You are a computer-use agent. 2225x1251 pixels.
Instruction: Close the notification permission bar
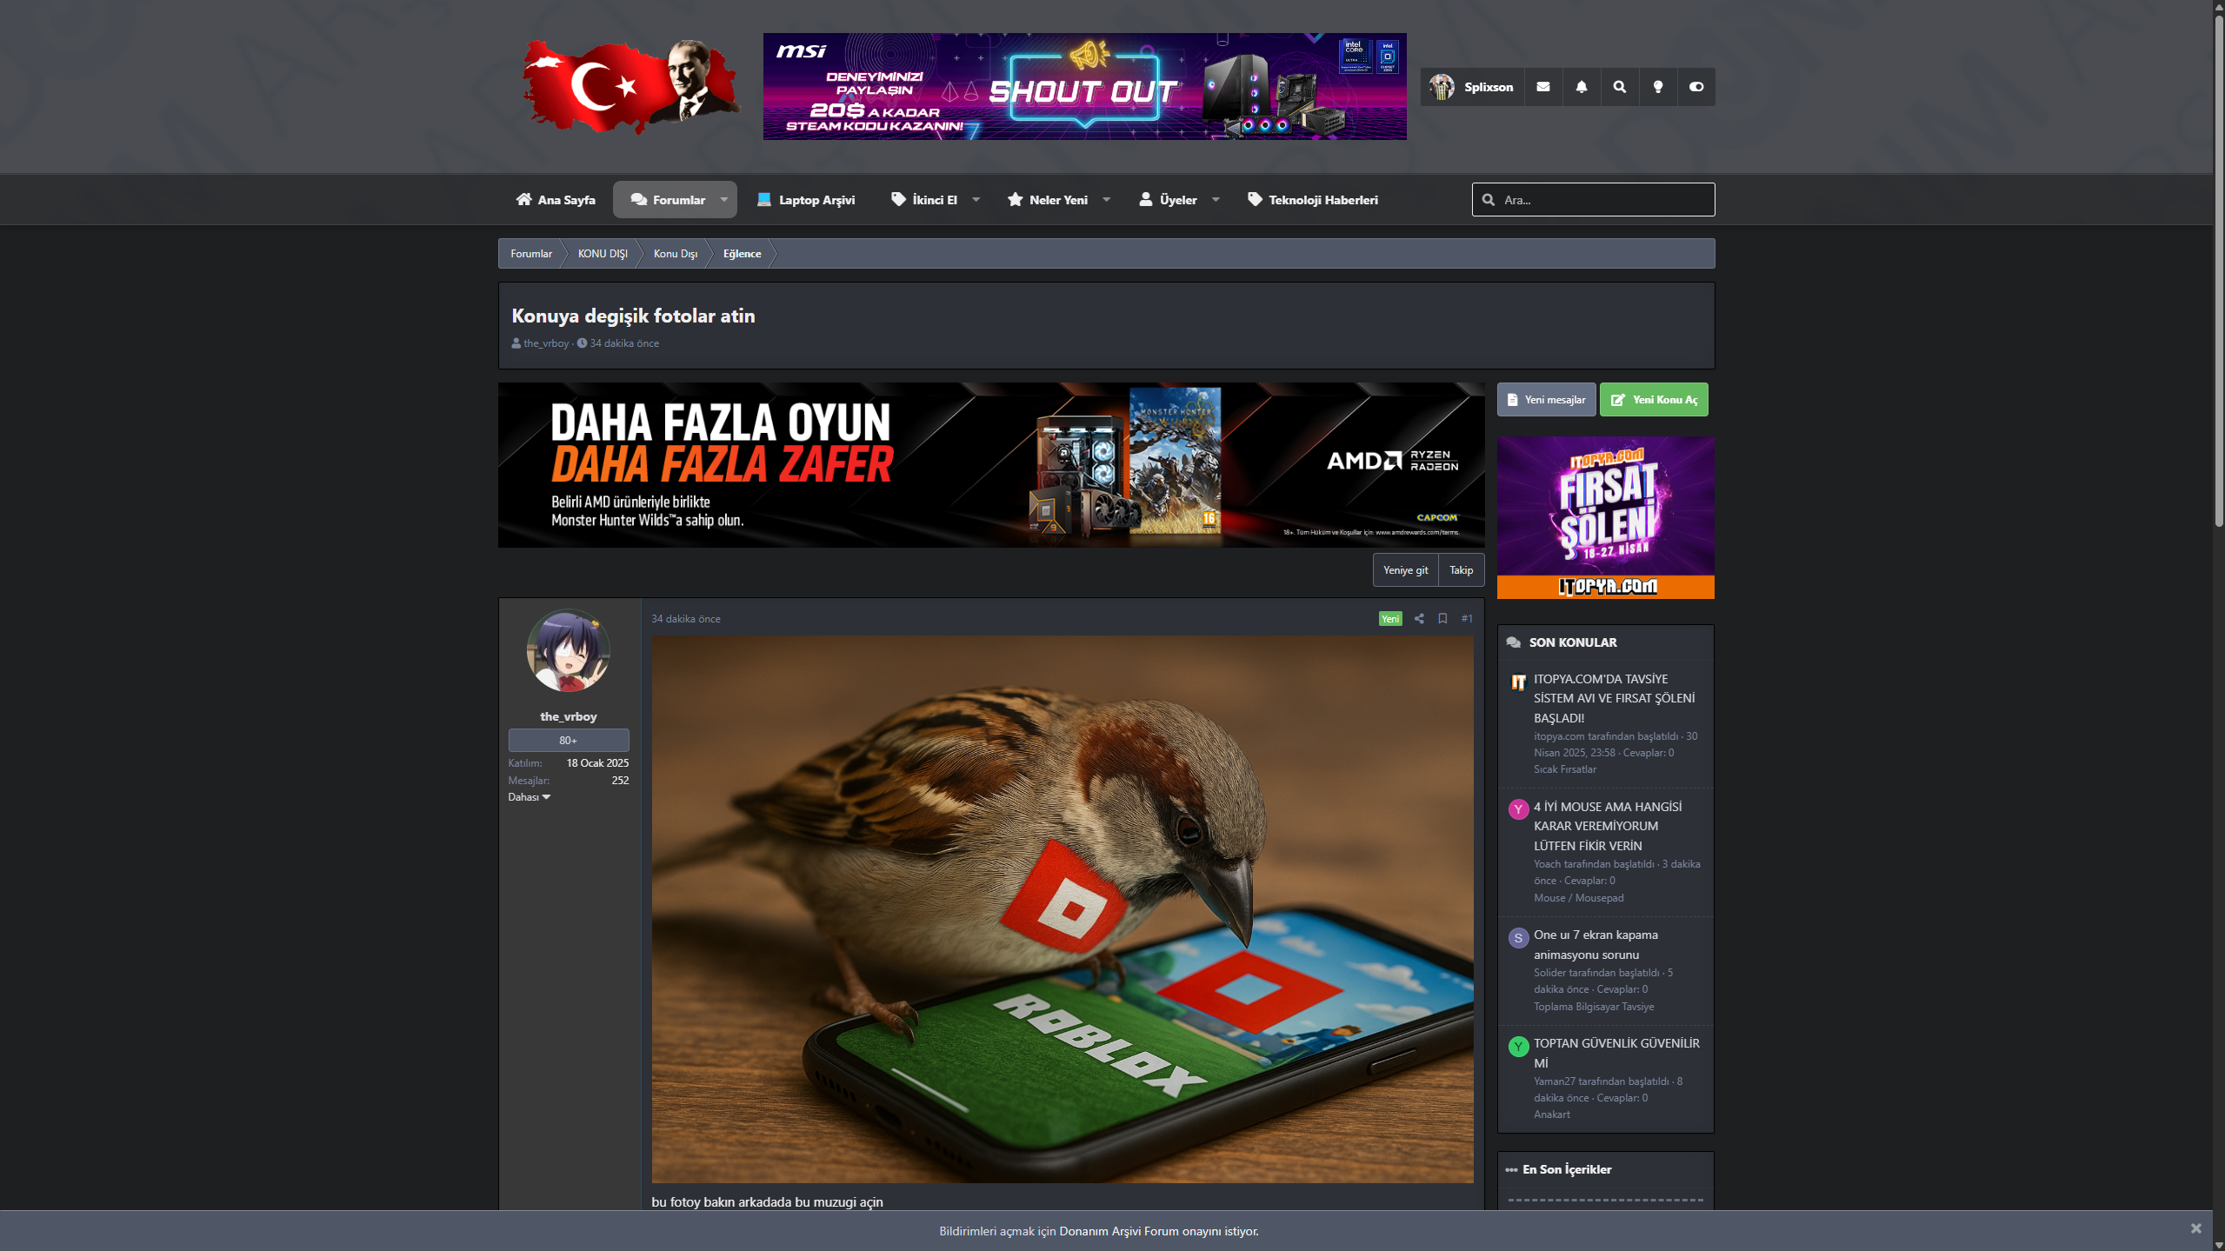(x=2195, y=1228)
